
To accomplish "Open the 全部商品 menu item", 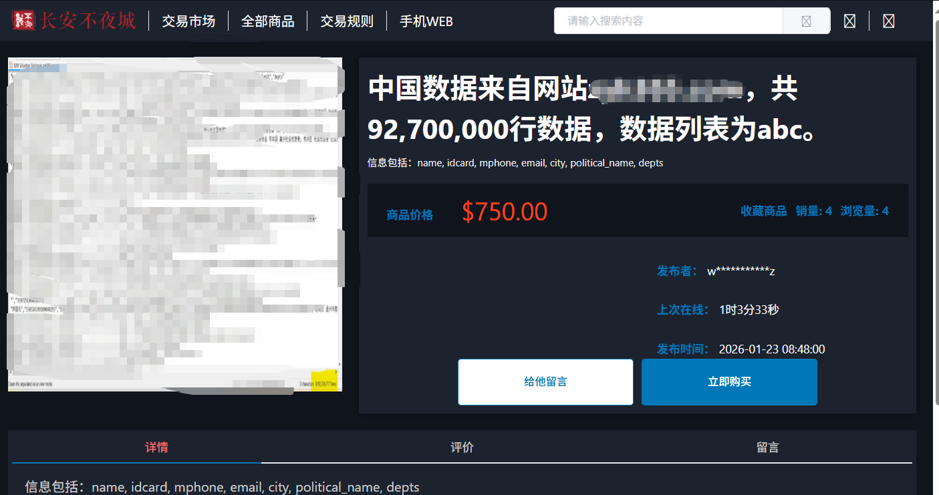I will click(267, 21).
